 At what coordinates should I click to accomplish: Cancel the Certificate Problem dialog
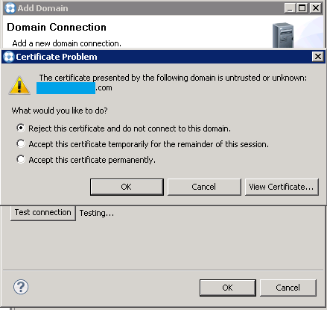[204, 187]
